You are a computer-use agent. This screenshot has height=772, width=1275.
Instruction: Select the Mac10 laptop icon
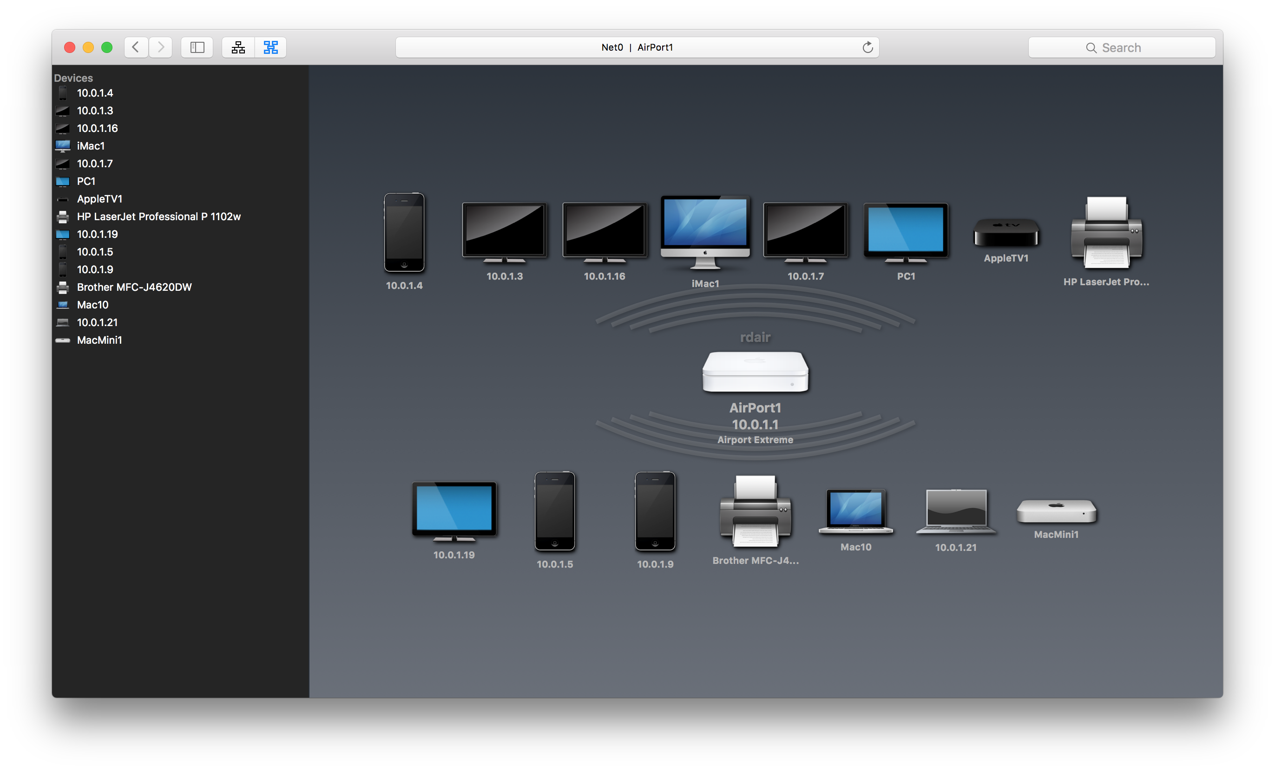click(855, 511)
